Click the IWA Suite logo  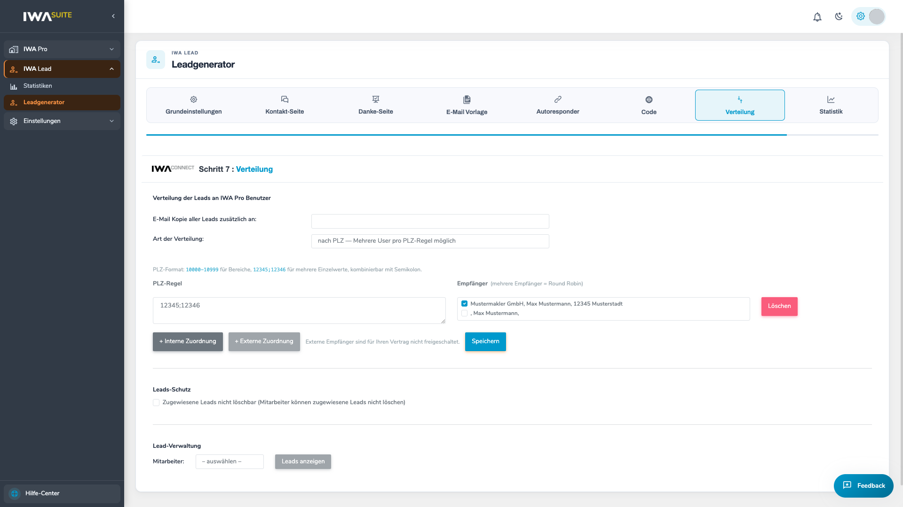pyautogui.click(x=48, y=16)
